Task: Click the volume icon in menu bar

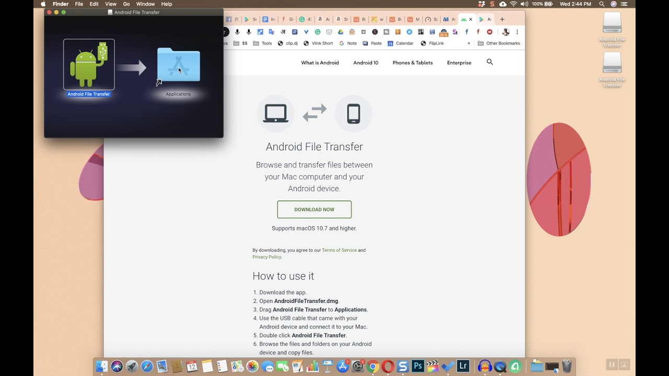Action: (x=524, y=4)
